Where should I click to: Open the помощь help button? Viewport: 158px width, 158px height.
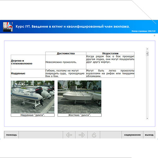click(11, 135)
